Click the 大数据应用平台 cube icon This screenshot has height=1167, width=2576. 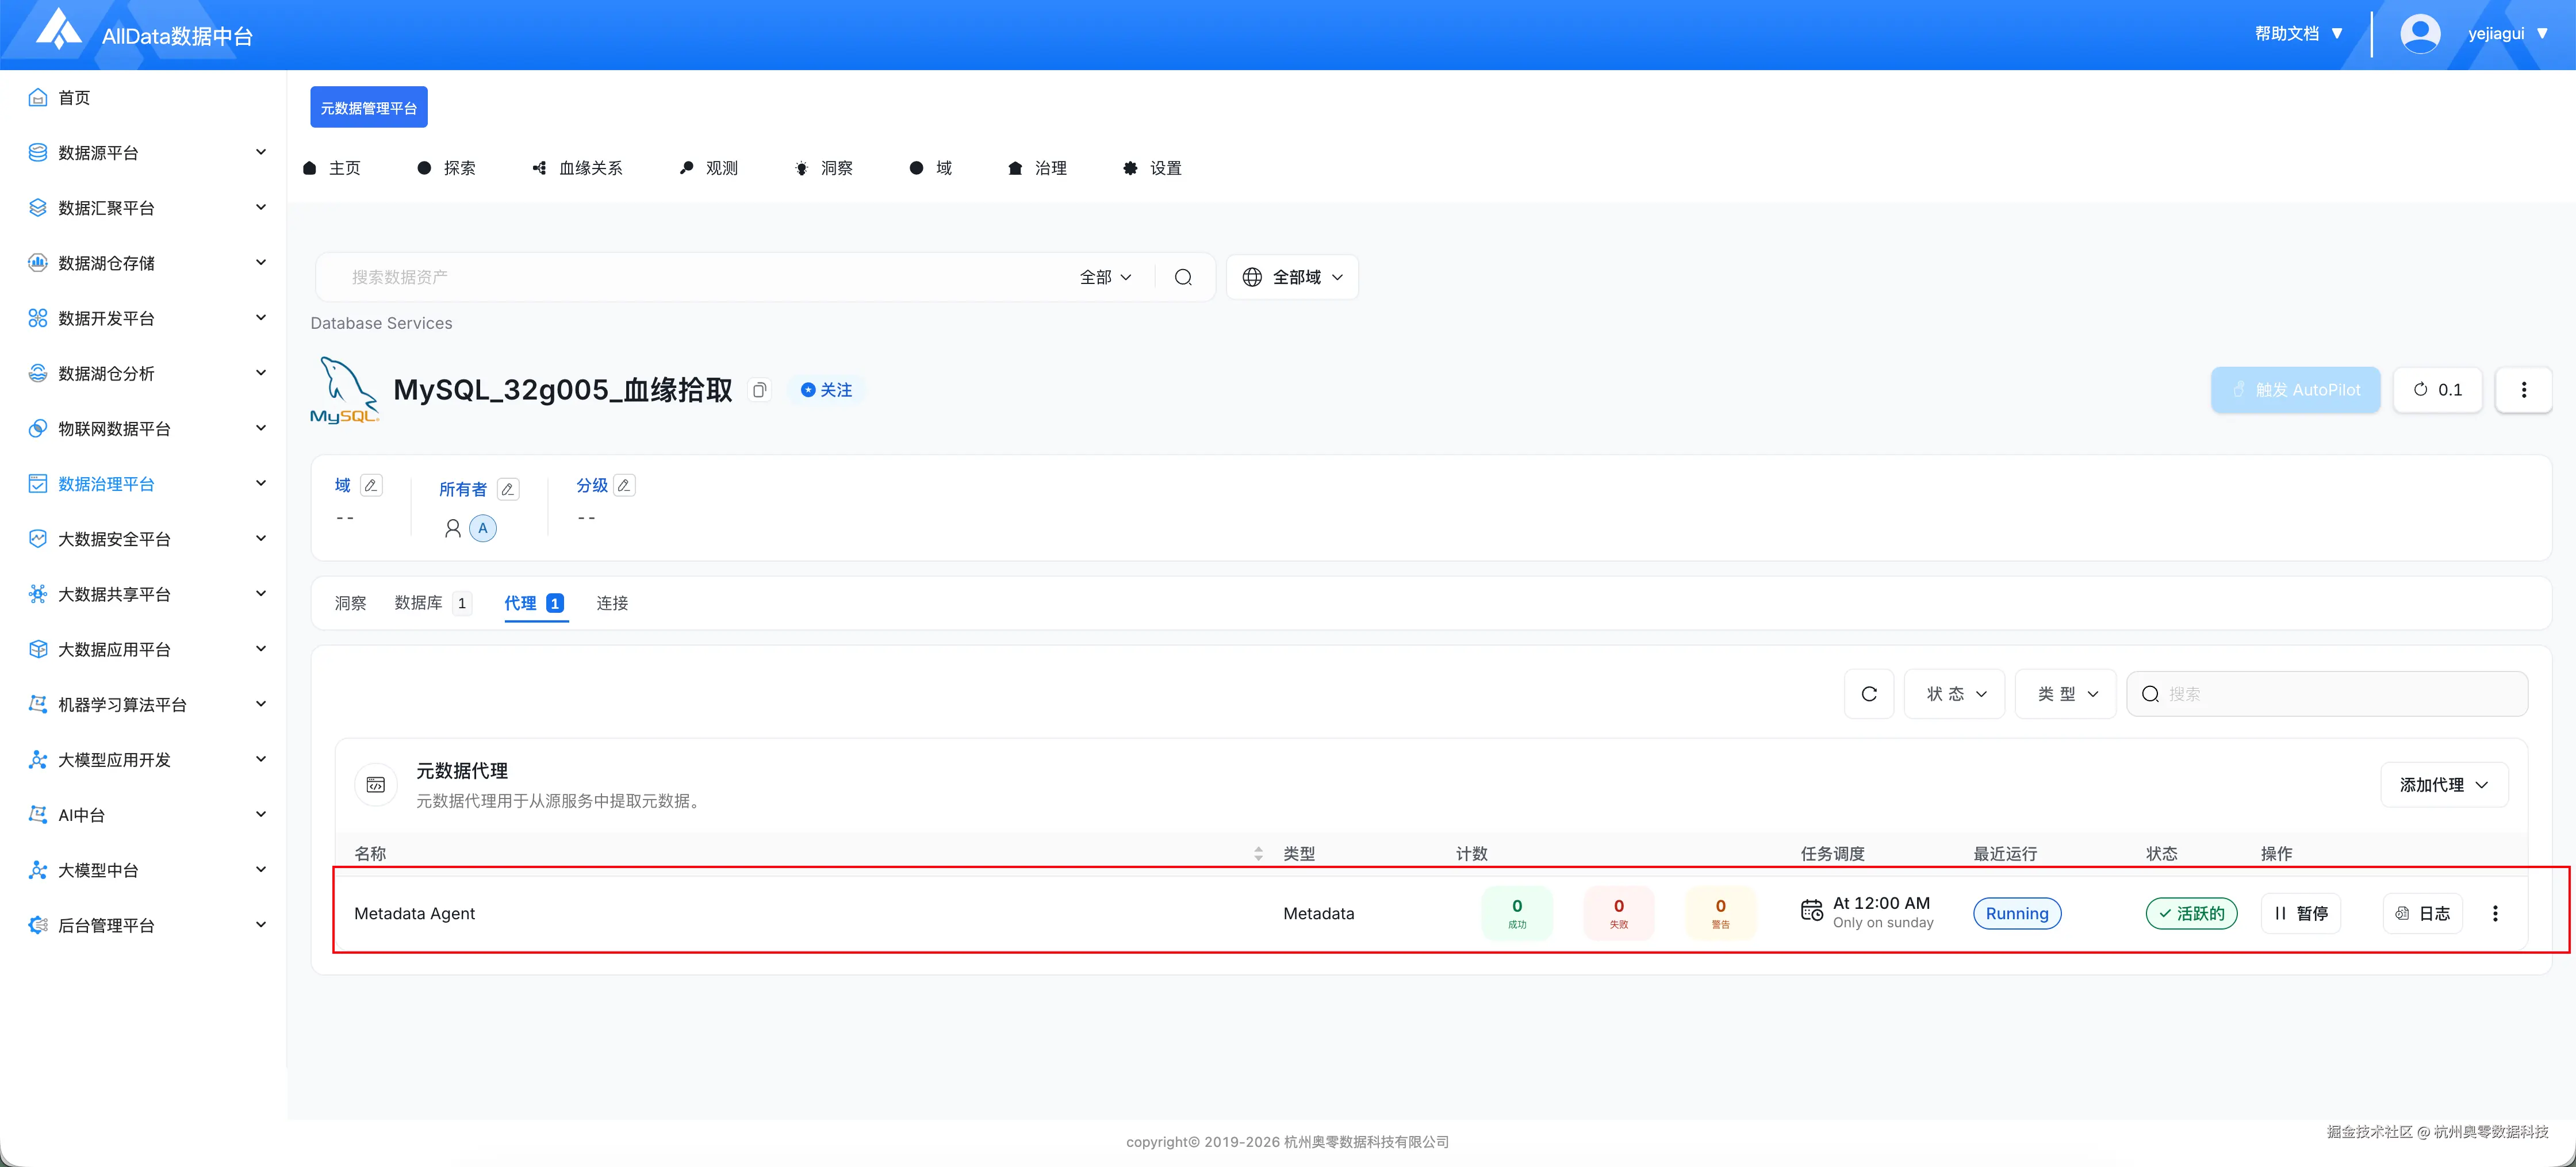tap(38, 649)
